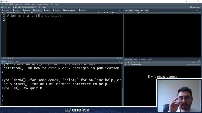The height and width of the screenshot is (113, 202).
Task: Click the save workspace icon in Environment pane
Action: tap(128, 62)
